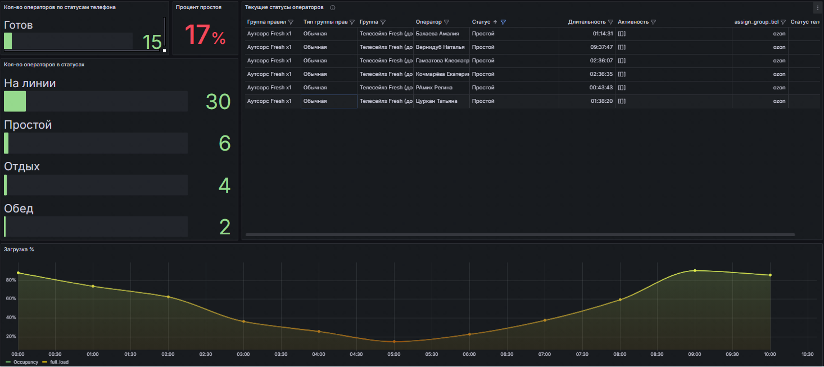Click the 17% idle percentage value
Viewport: 824px width, 367px height.
(x=205, y=35)
